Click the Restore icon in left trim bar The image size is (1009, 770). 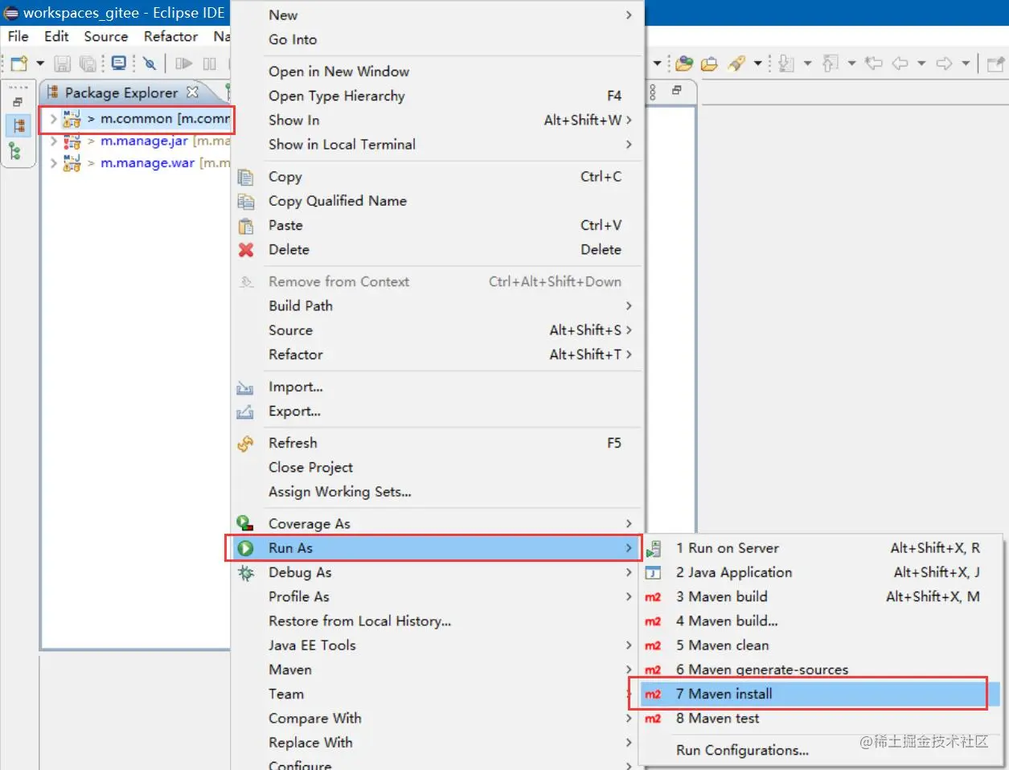pos(18,102)
